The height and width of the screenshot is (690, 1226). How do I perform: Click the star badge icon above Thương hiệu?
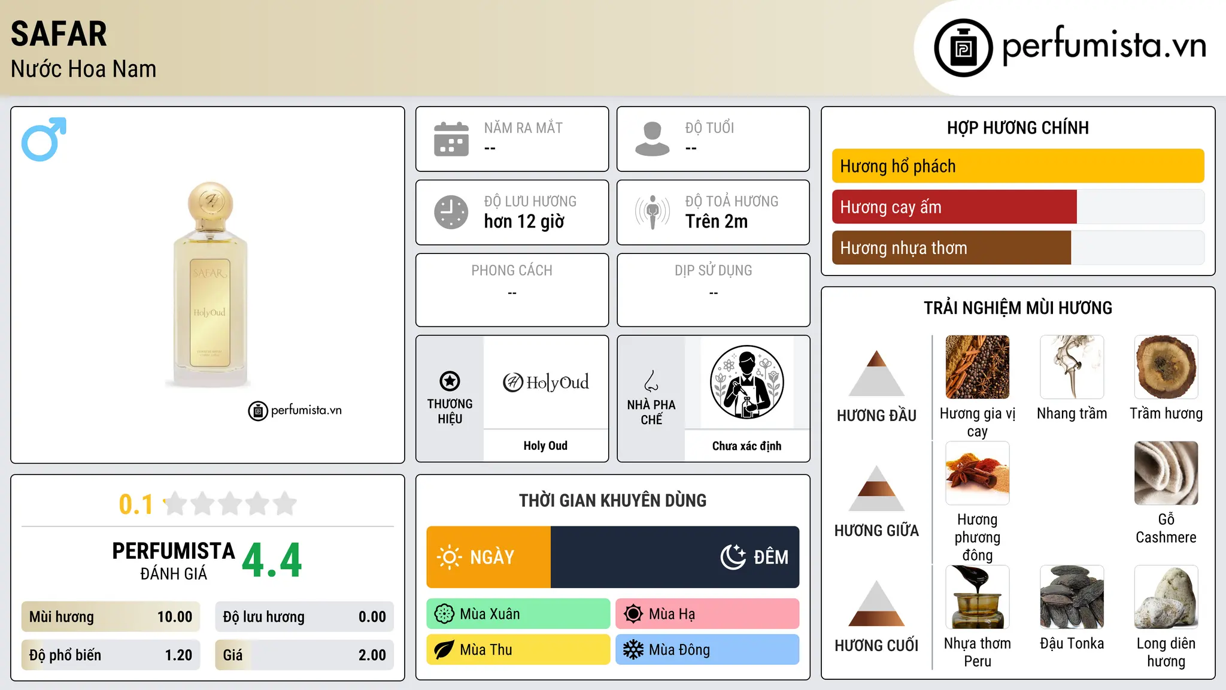(450, 381)
